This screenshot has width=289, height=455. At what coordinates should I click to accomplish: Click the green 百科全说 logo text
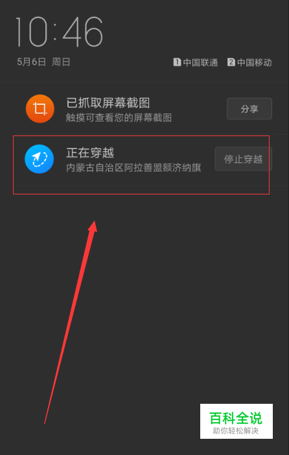tap(236, 418)
